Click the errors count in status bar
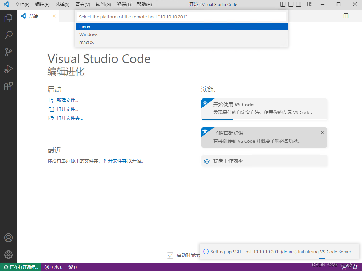Screen dimensions: 362x271 [x=49, y=267]
